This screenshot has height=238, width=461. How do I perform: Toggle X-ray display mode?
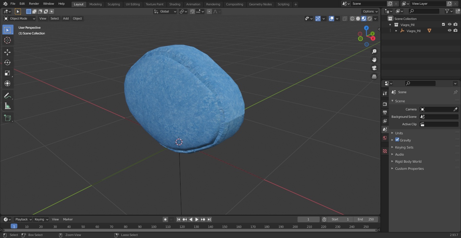point(345,19)
